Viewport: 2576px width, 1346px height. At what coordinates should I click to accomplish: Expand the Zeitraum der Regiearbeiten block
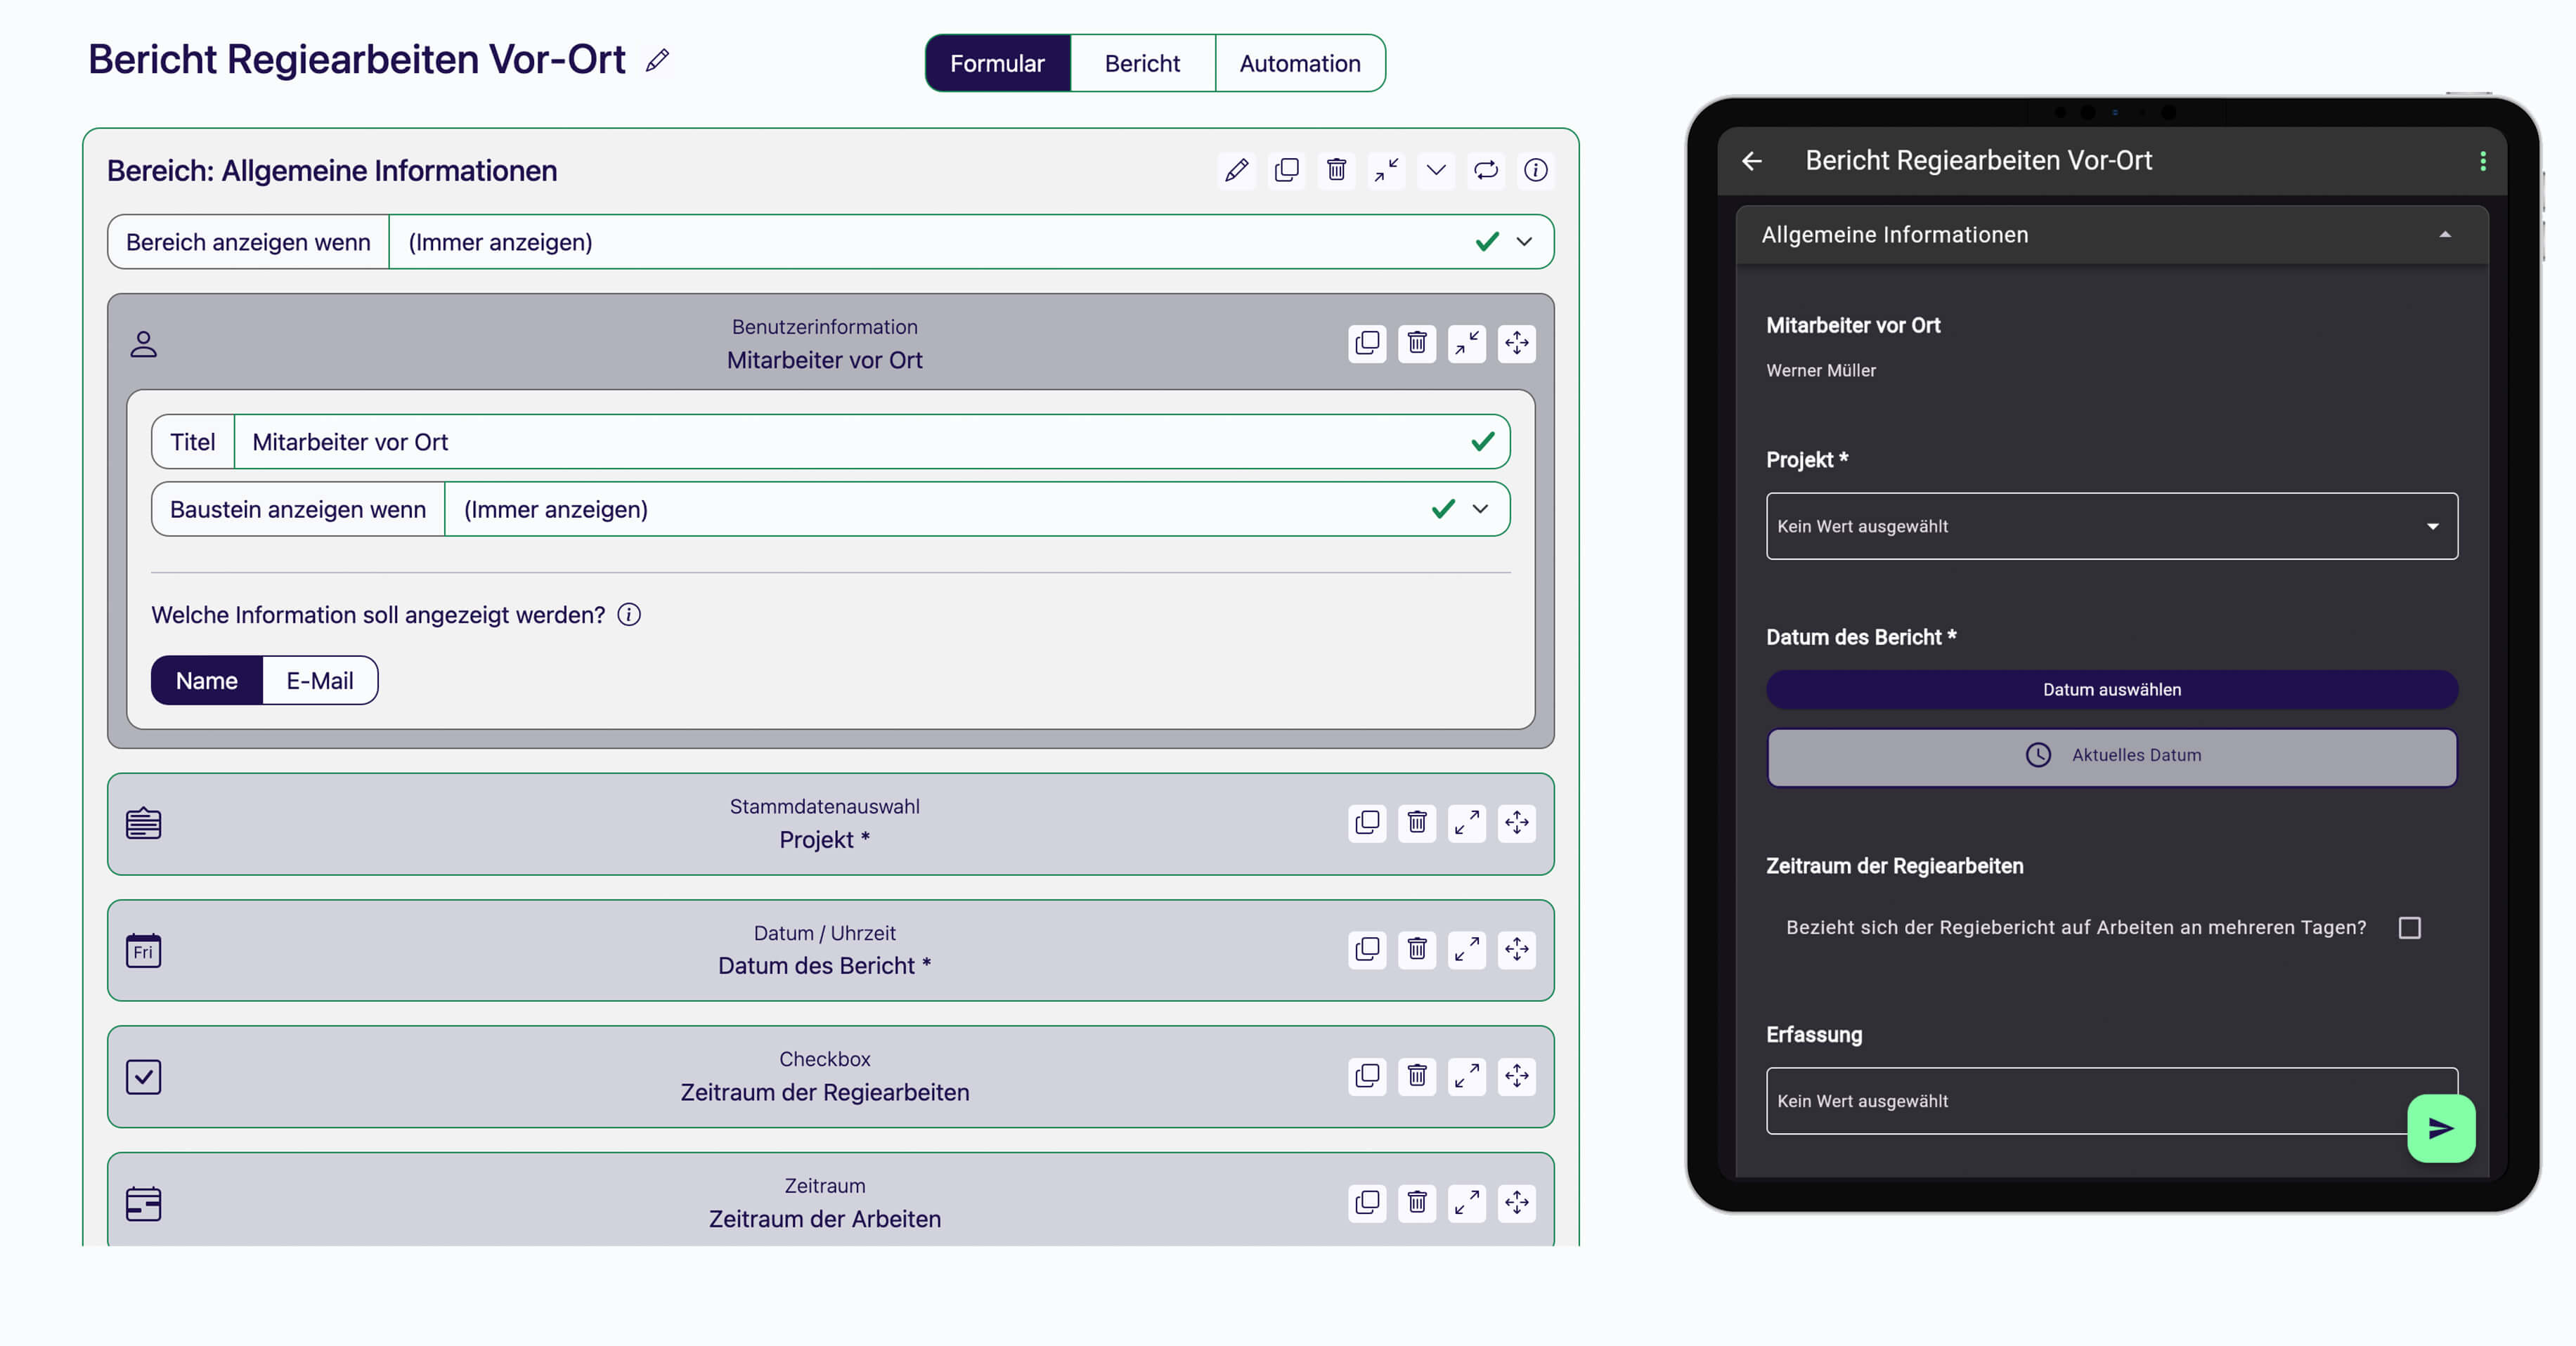click(x=1466, y=1076)
